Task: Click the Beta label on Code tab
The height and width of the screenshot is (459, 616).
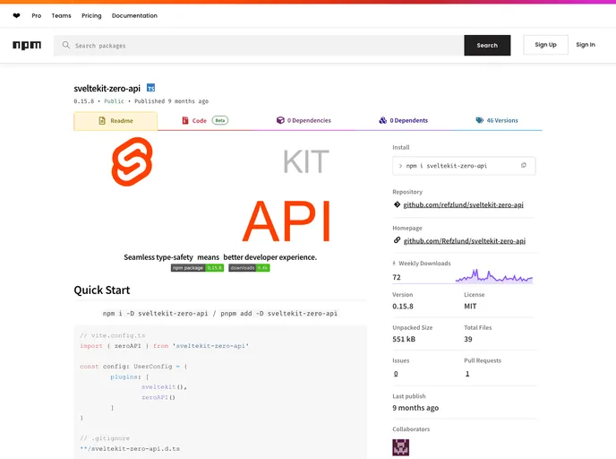Action: coord(220,120)
